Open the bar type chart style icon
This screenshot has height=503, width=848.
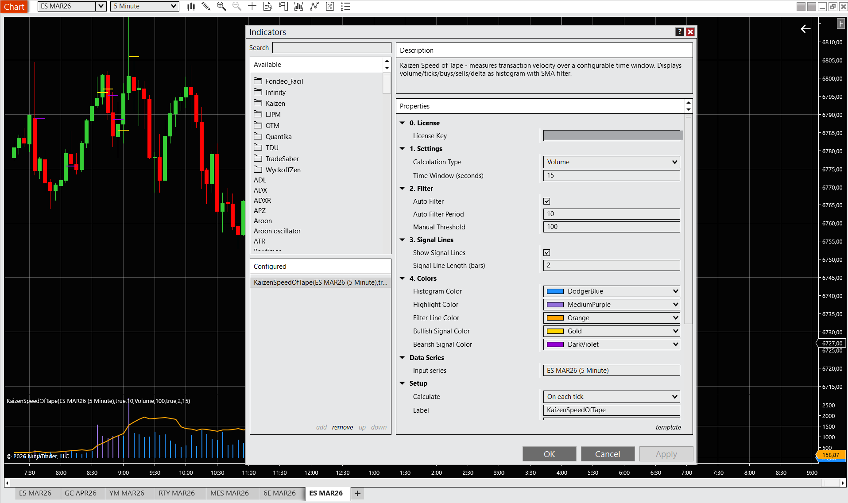[191, 6]
